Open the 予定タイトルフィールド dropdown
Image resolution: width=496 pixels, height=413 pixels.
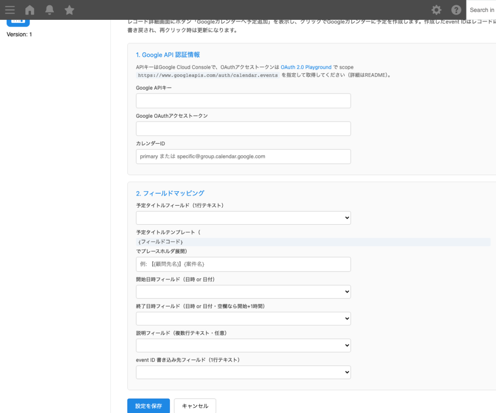click(243, 217)
